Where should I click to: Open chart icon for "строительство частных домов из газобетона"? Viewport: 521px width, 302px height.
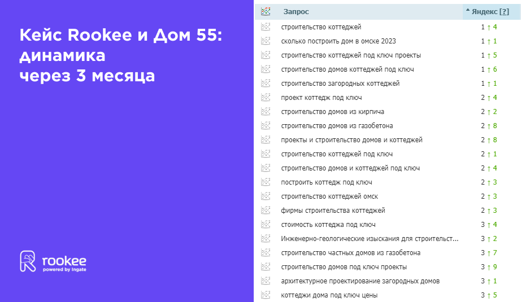tap(266, 252)
